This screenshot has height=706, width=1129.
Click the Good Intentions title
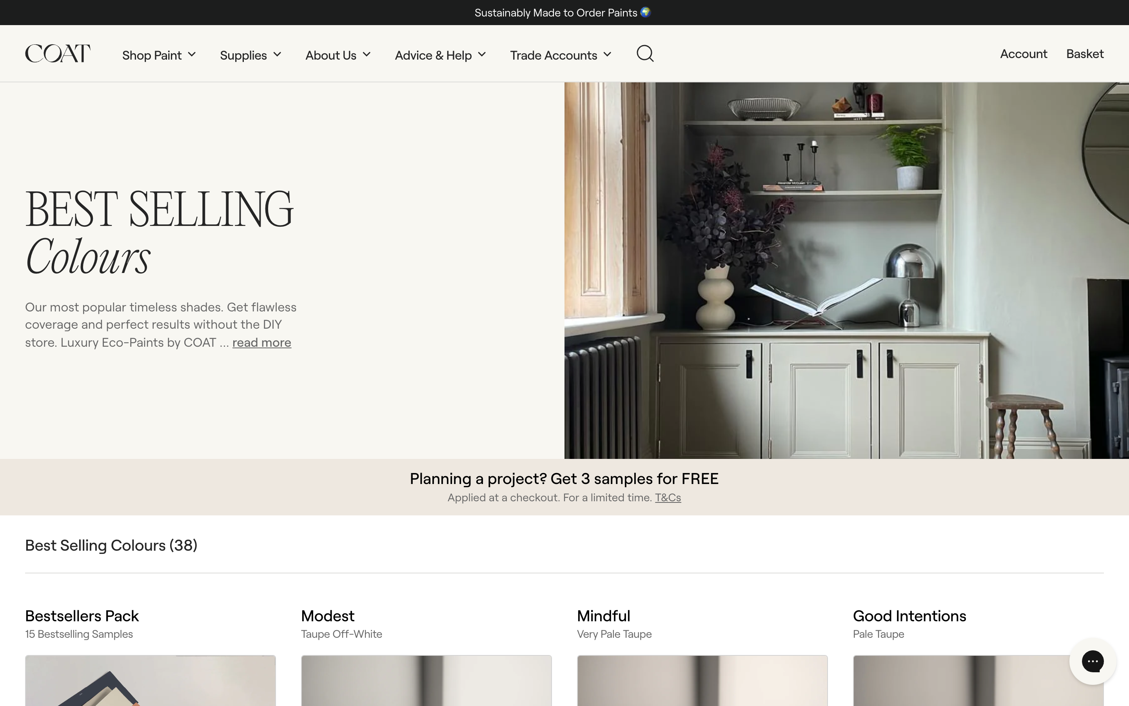tap(909, 616)
